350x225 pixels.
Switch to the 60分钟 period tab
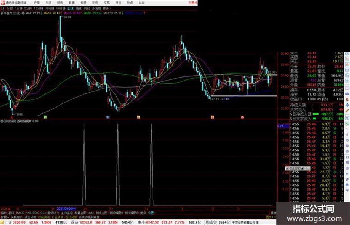click(x=61, y=8)
